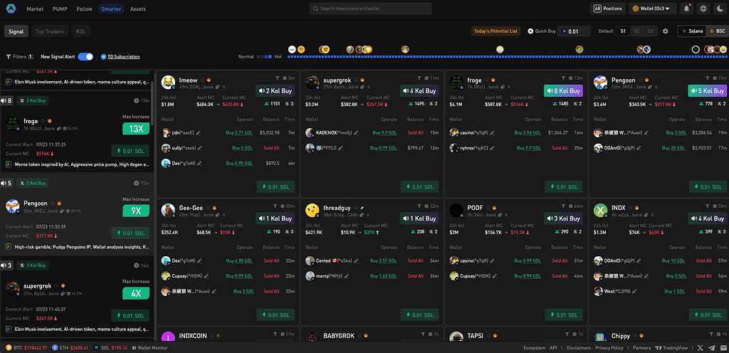Switch theme with the moon icon

pyautogui.click(x=720, y=9)
